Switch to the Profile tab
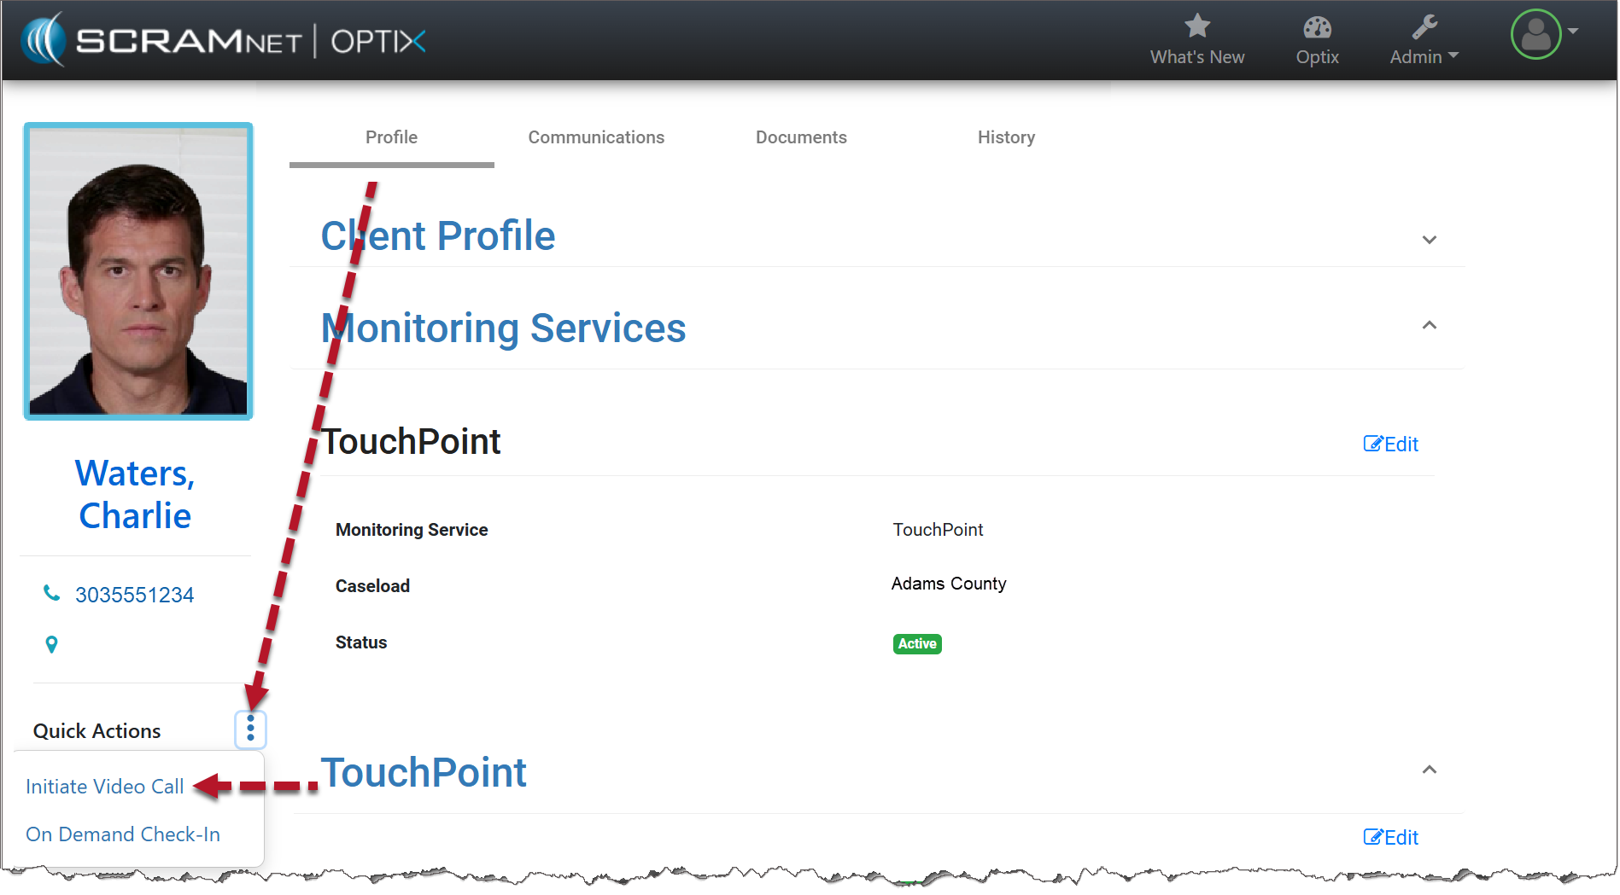Screen dimensions: 1620x895 391,137
